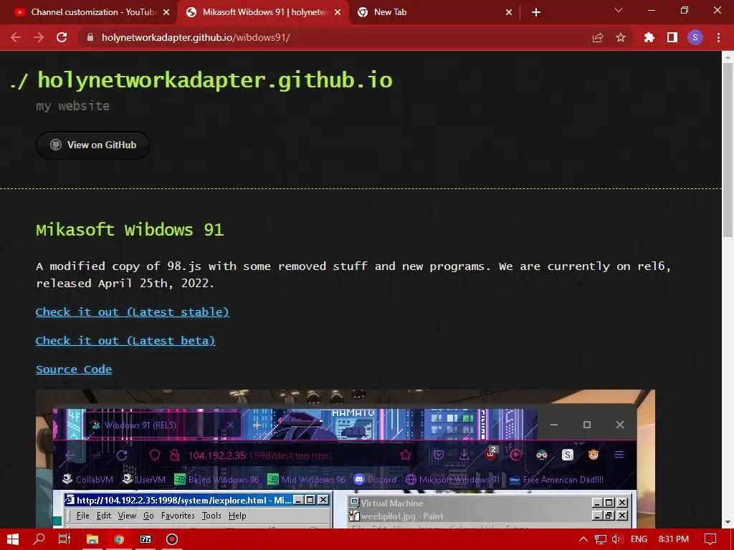Expand the tab search chevron

pos(619,10)
